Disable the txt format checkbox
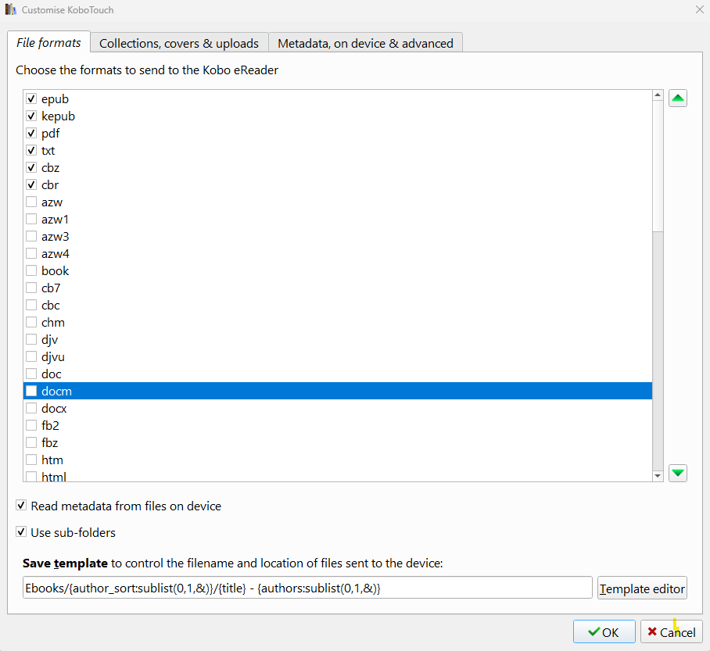710x651 pixels. tap(31, 150)
